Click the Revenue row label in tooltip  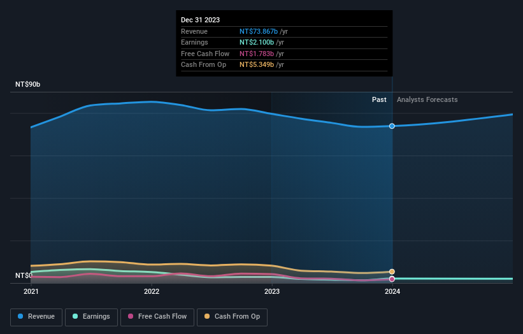(x=194, y=31)
